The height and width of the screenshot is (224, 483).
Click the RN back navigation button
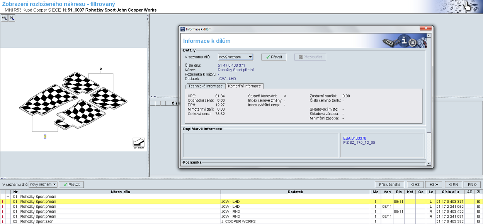(453, 185)
